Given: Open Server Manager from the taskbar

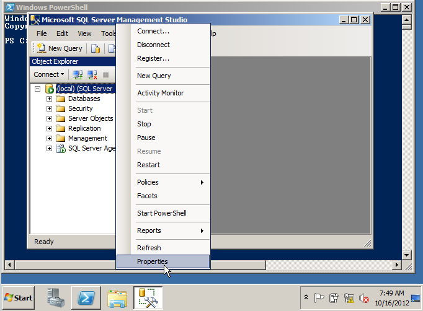Looking at the screenshot, I should pyautogui.click(x=55, y=298).
